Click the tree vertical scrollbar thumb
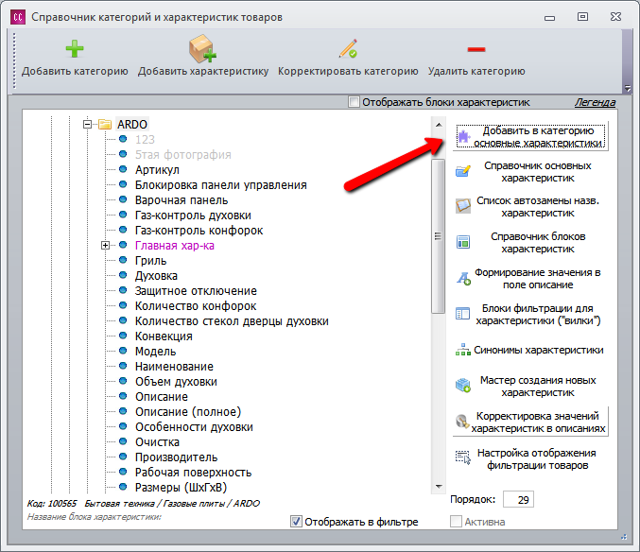The width and height of the screenshot is (640, 552). pyautogui.click(x=439, y=236)
